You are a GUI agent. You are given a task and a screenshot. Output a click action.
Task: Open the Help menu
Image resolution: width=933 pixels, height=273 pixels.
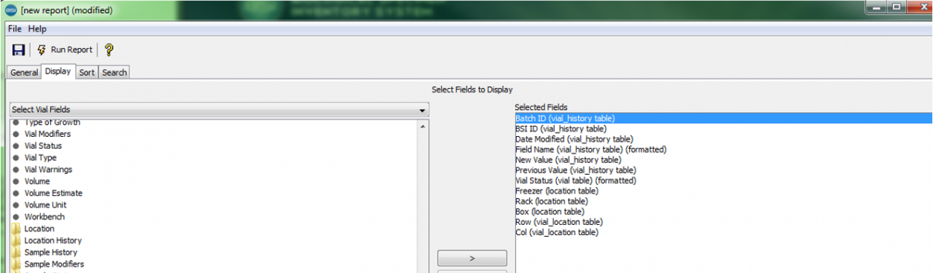pyautogui.click(x=37, y=29)
